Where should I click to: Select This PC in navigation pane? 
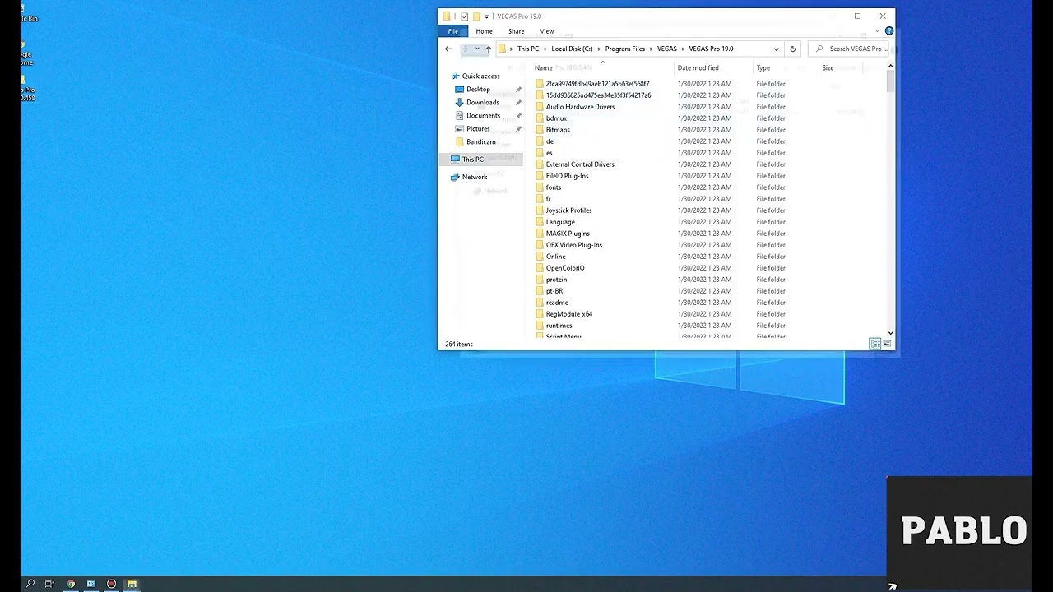[x=472, y=160]
